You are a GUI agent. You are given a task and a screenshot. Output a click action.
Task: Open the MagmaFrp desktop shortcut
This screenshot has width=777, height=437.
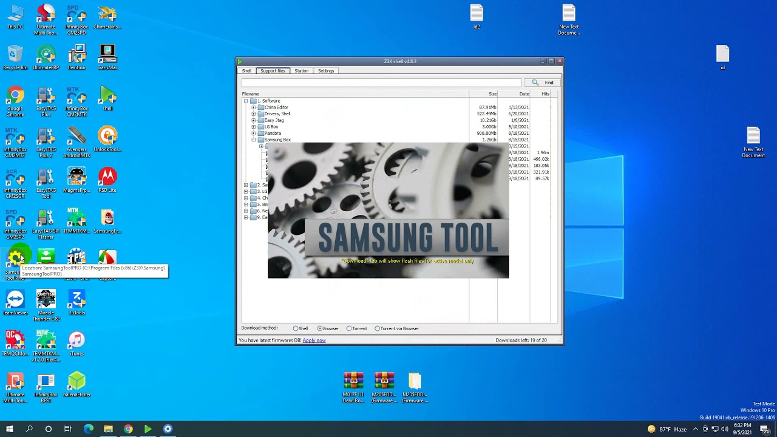pos(76,180)
